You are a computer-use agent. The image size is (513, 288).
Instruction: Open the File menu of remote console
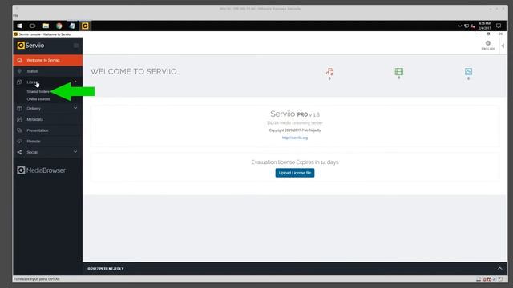(x=16, y=16)
